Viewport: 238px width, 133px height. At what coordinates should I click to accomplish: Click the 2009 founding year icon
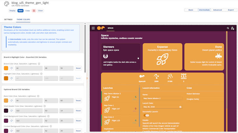click(156, 77)
